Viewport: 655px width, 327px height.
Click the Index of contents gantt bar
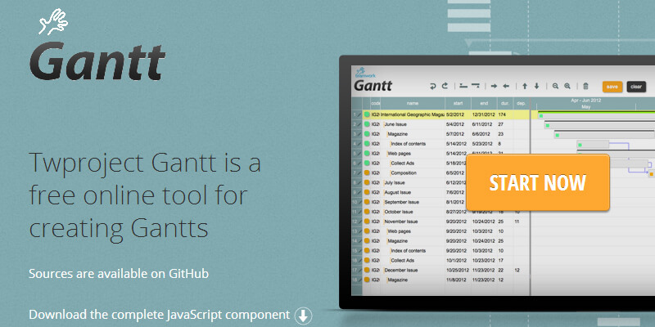click(593, 145)
